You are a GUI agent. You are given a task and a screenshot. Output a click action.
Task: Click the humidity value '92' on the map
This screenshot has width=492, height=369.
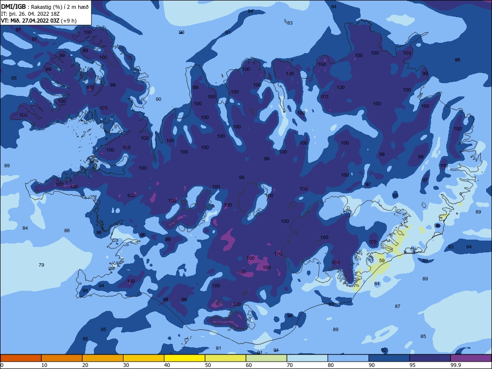(x=384, y=350)
